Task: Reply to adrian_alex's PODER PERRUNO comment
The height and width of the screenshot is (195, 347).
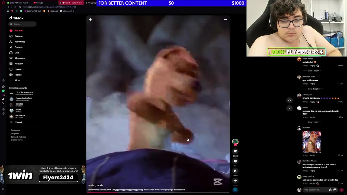Action: (312, 102)
